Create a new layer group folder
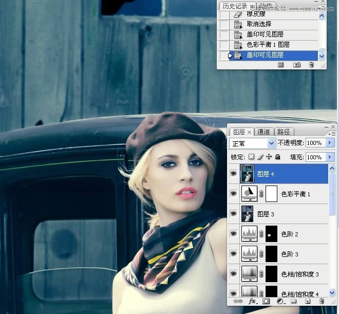 coord(294,302)
